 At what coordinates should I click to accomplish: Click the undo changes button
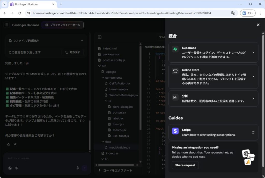(x=72, y=52)
